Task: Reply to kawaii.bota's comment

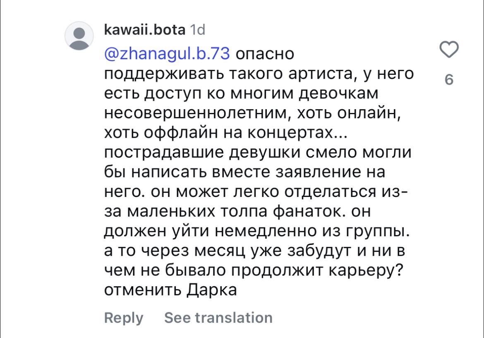Action: (123, 318)
